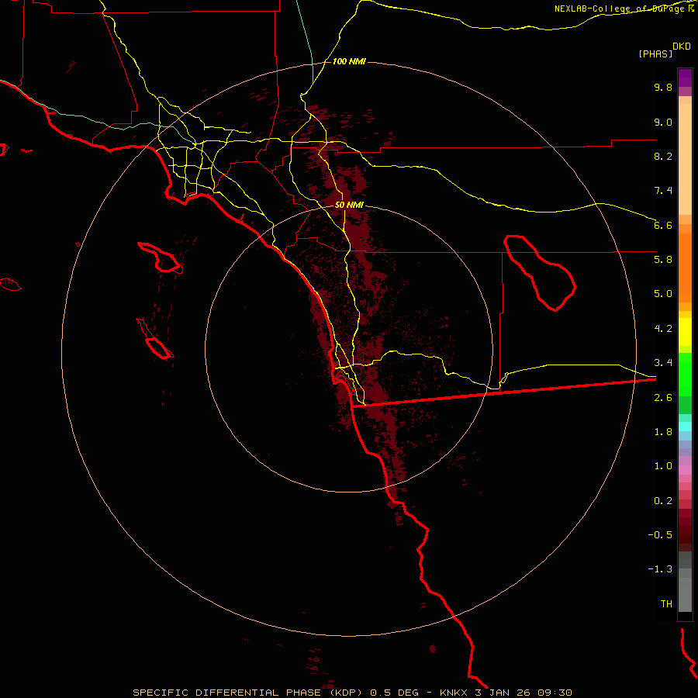698x698 pixels.
Task: Pick the gray TH segment of color bar
Action: tap(685, 594)
